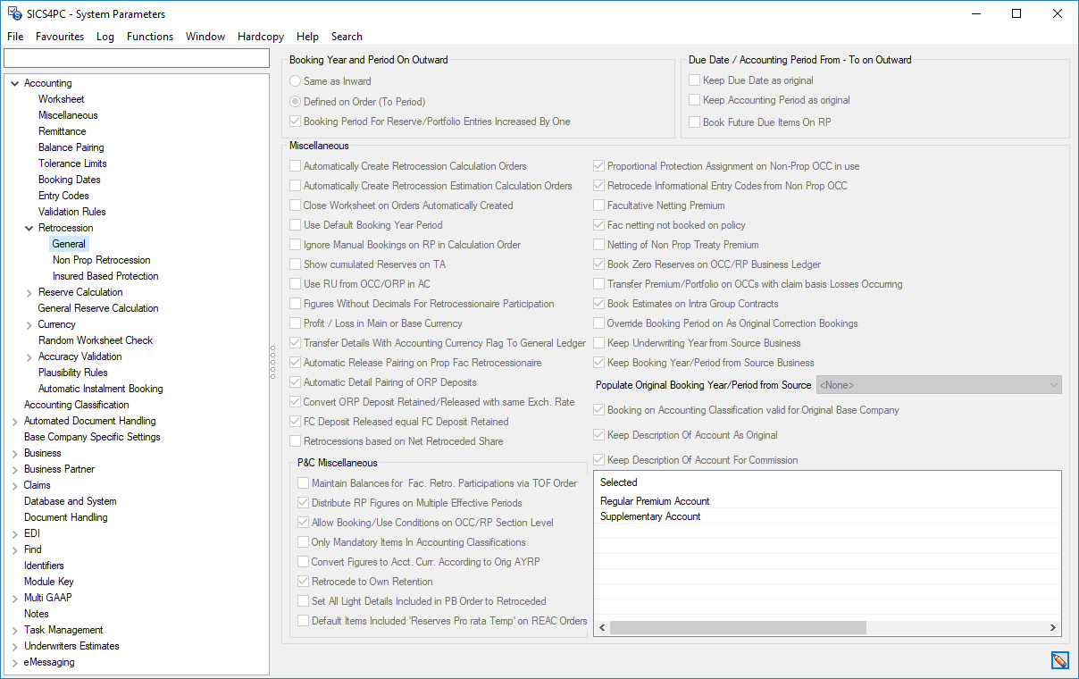This screenshot has height=679, width=1079.
Task: Enable Keep Due Date as original
Action: point(695,80)
